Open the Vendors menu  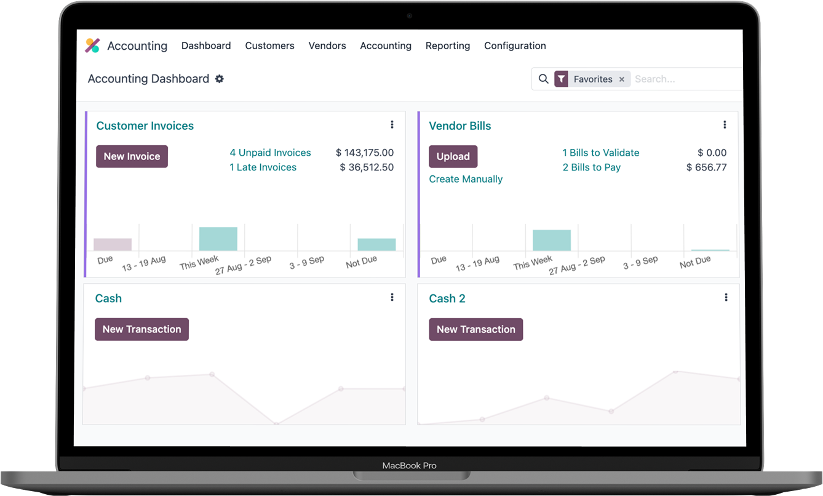pyautogui.click(x=327, y=46)
